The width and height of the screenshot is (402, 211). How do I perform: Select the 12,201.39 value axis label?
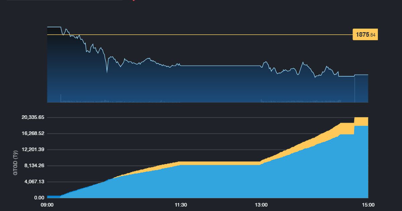[x=32, y=150]
